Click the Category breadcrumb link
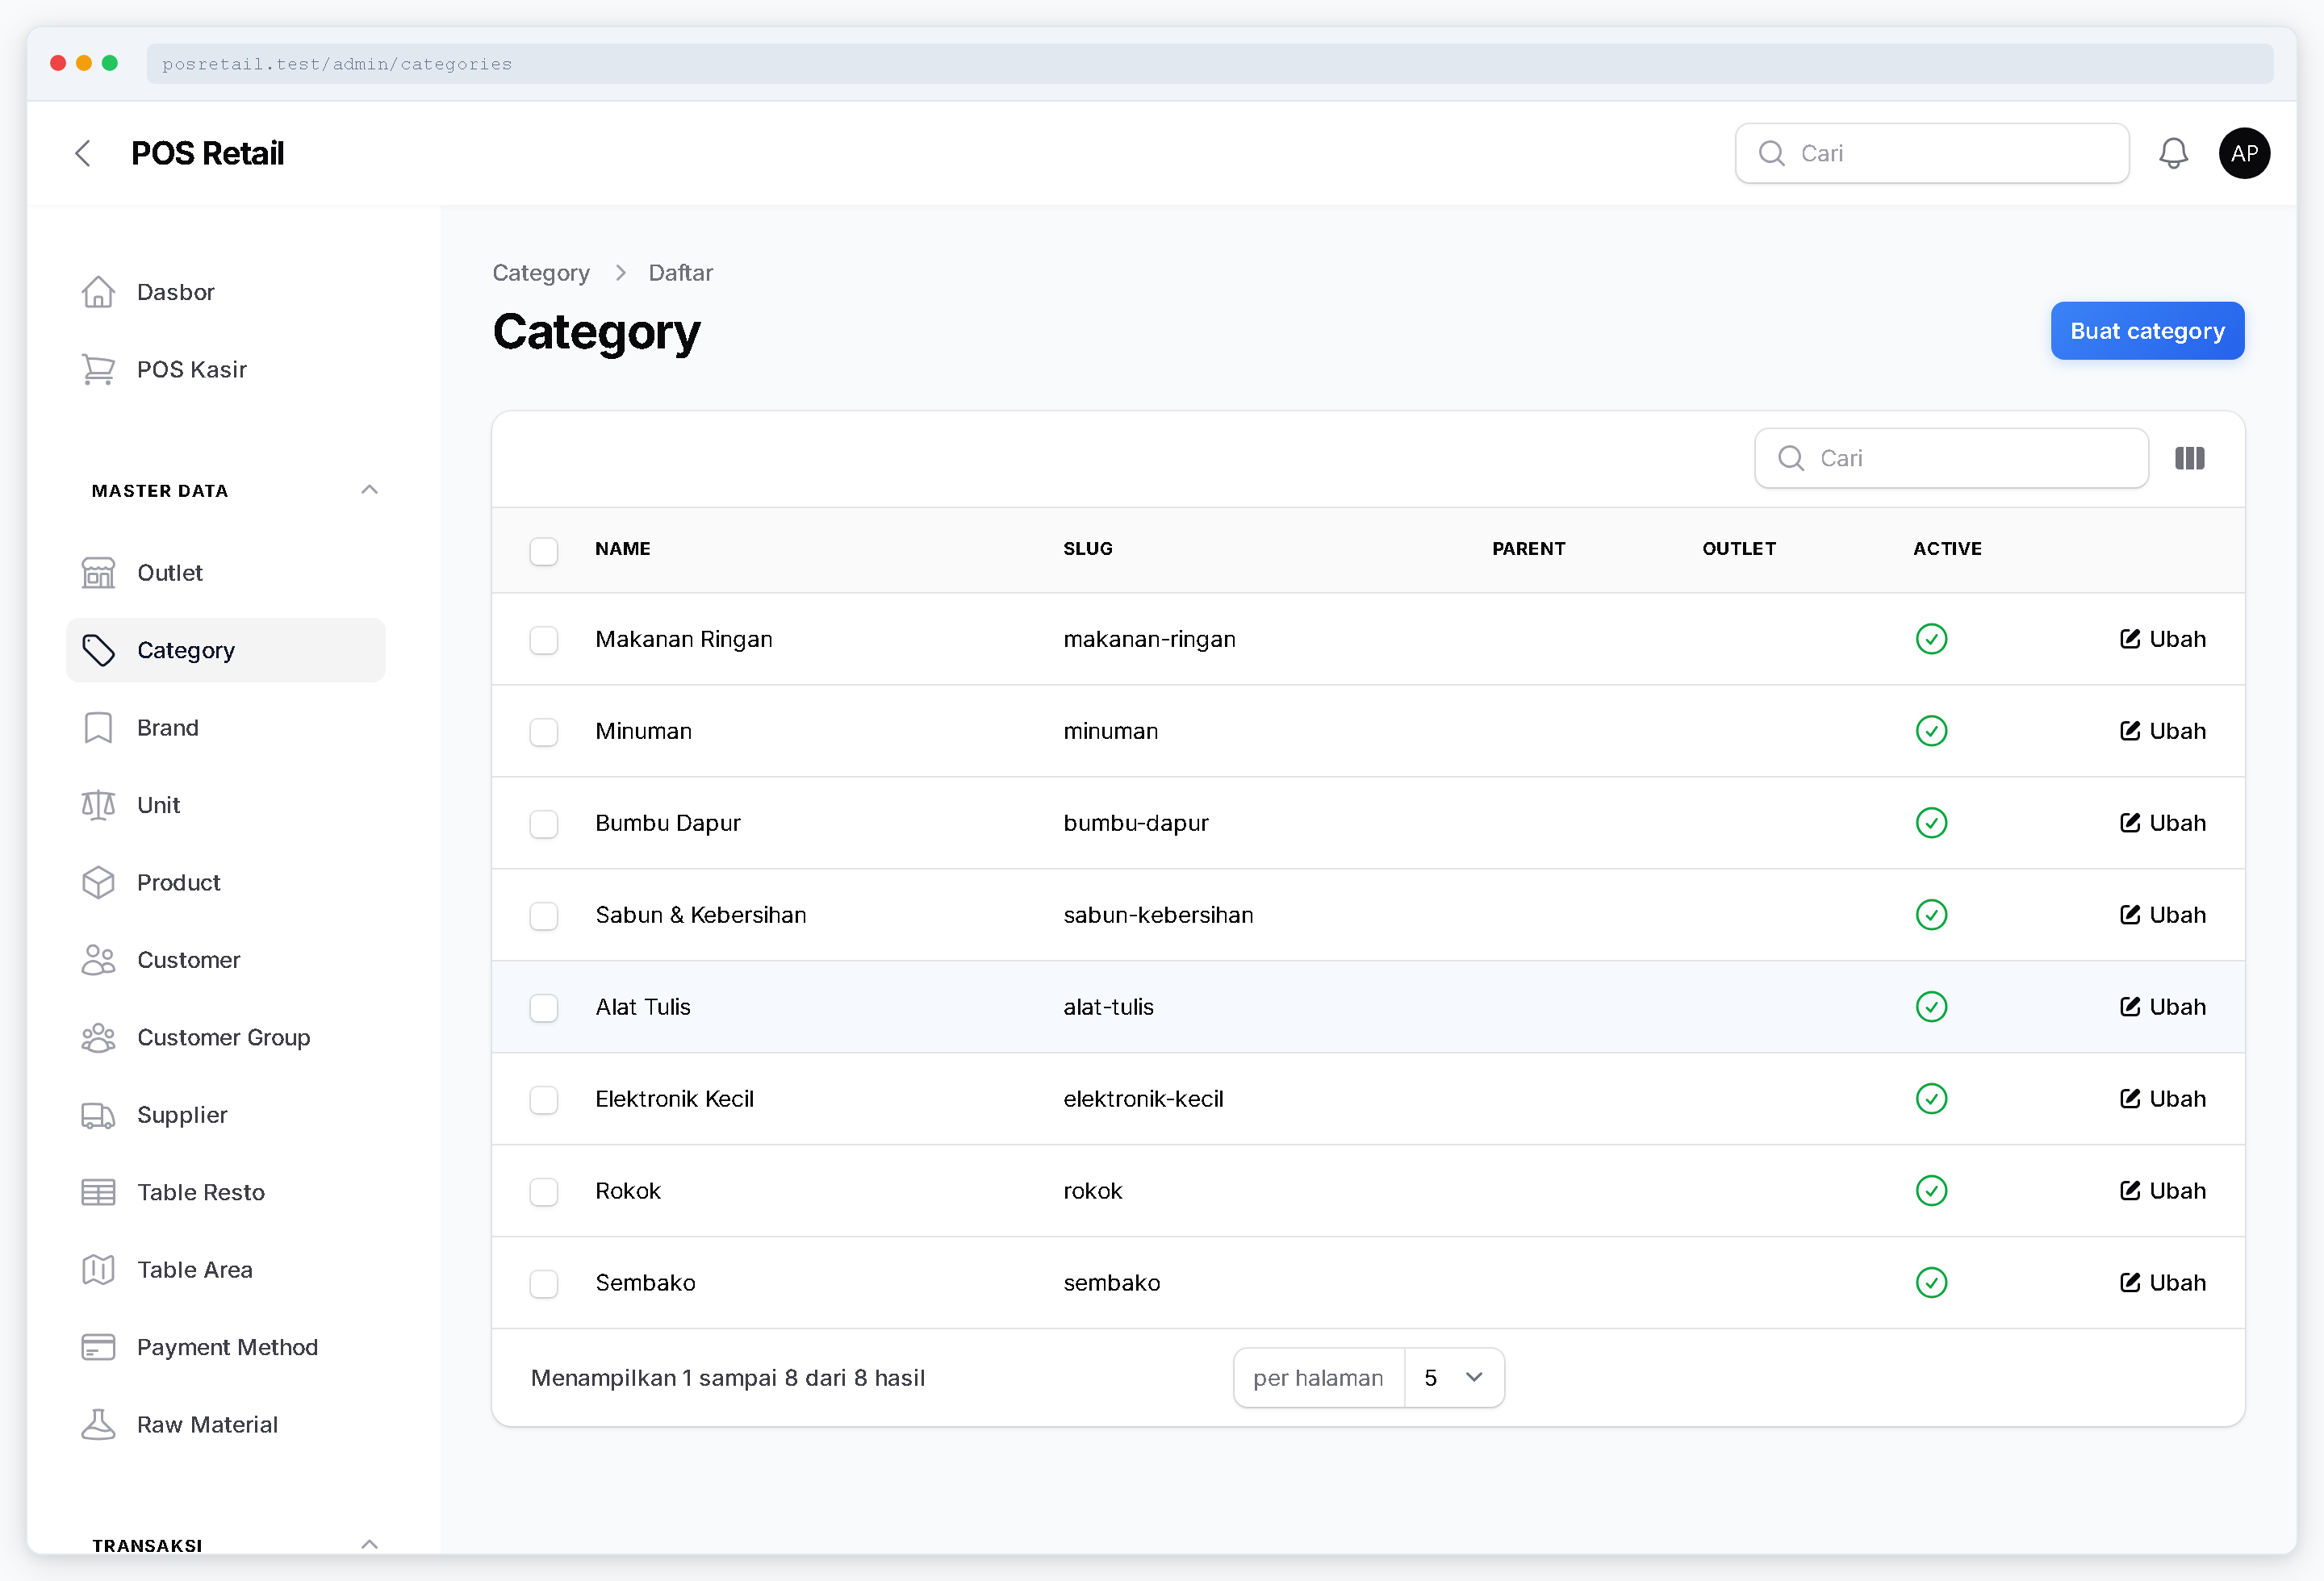 pyautogui.click(x=541, y=273)
